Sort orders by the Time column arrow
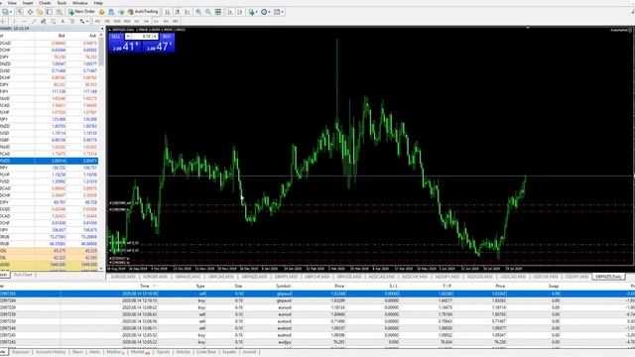The height and width of the screenshot is (357, 635). [x=155, y=287]
